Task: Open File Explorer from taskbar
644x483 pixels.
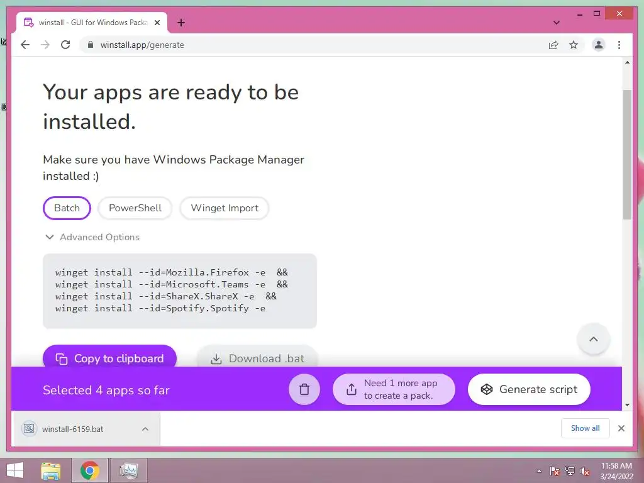Action: click(51, 470)
